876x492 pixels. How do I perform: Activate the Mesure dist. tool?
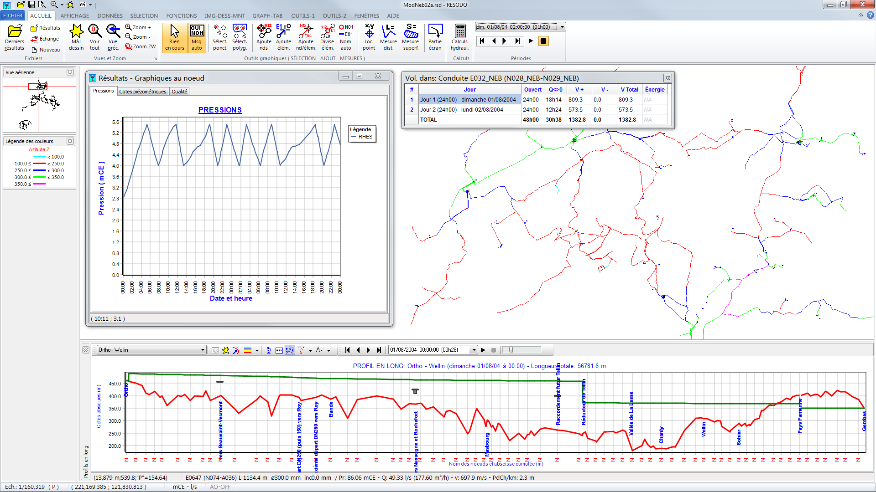click(x=388, y=37)
